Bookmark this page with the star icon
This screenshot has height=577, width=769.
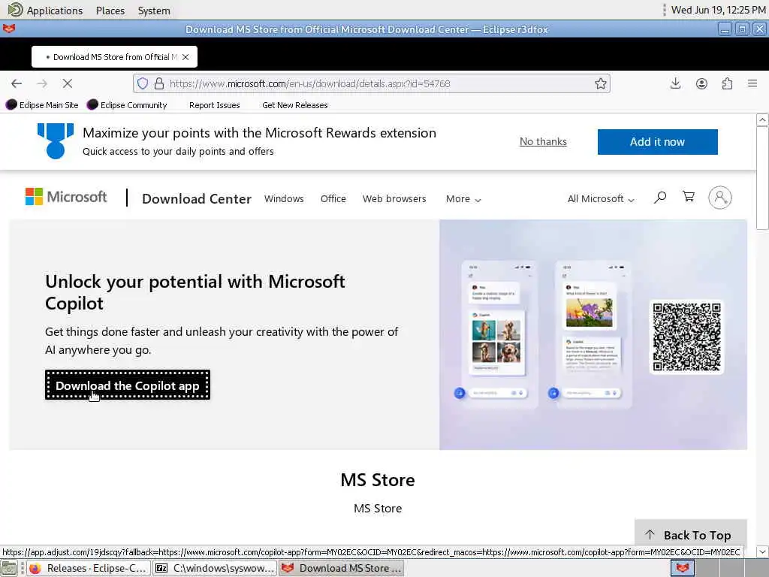600,83
